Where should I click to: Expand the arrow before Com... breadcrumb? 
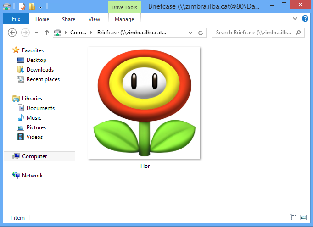point(66,33)
